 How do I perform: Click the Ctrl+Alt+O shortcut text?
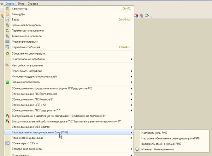tap(125, 47)
